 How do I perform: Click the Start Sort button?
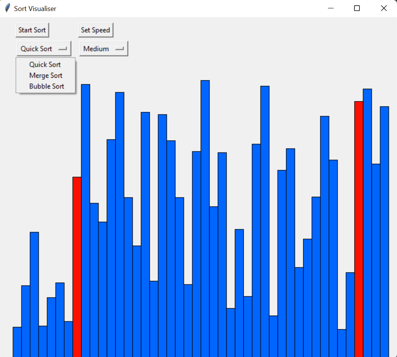(32, 30)
